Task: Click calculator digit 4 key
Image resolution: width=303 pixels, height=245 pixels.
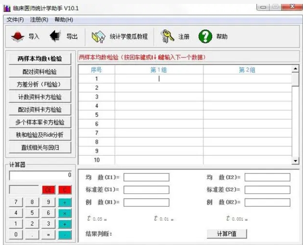Action: click(16, 213)
